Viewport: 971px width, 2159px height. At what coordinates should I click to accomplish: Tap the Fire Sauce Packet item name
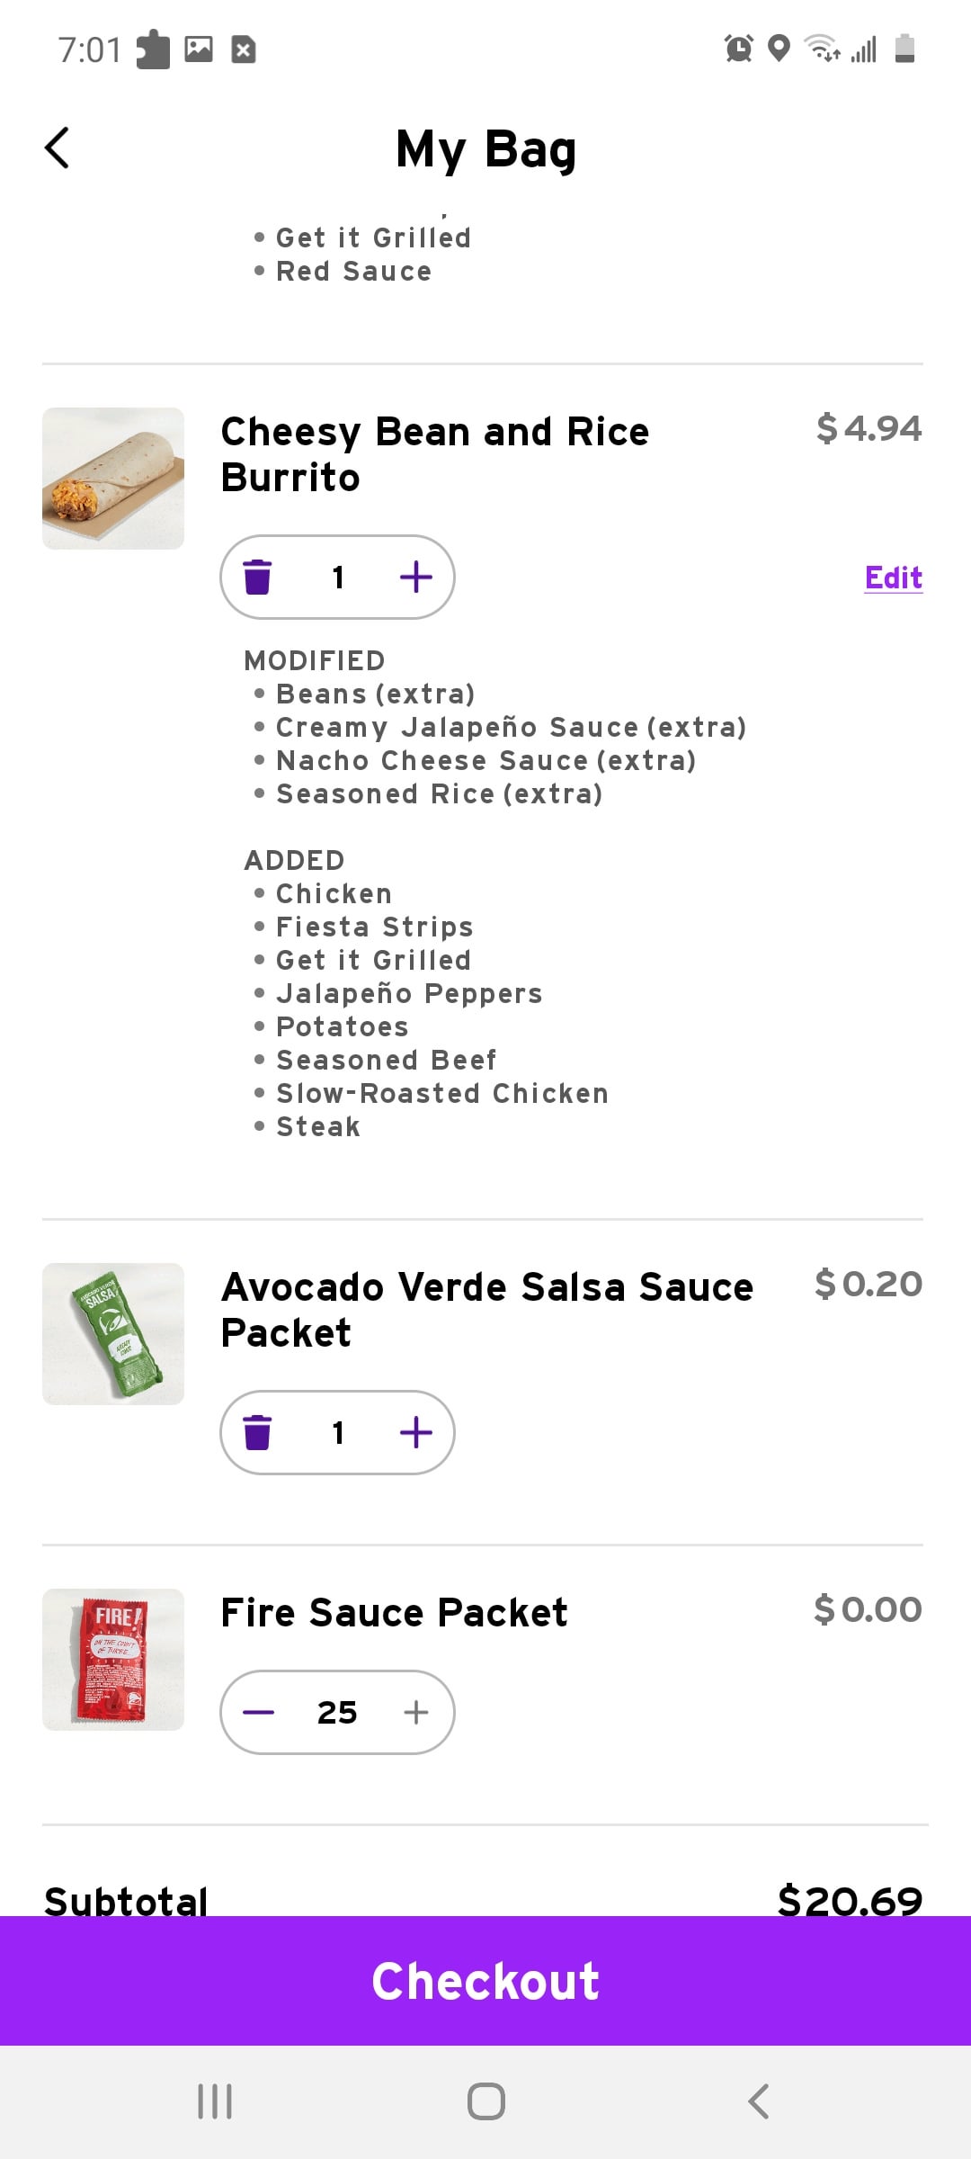[x=394, y=1612]
